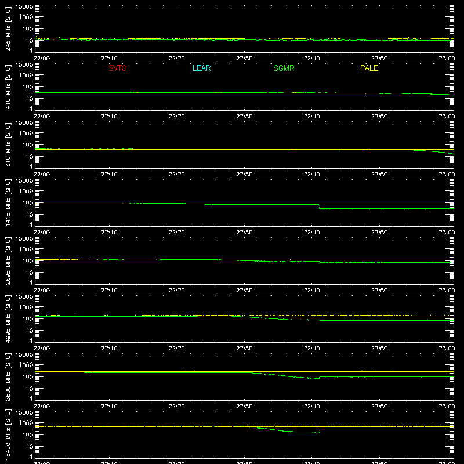The width and height of the screenshot is (464, 464).
Task: Click 22:30 tick under the 245 MHz plot
Action: [x=244, y=59]
